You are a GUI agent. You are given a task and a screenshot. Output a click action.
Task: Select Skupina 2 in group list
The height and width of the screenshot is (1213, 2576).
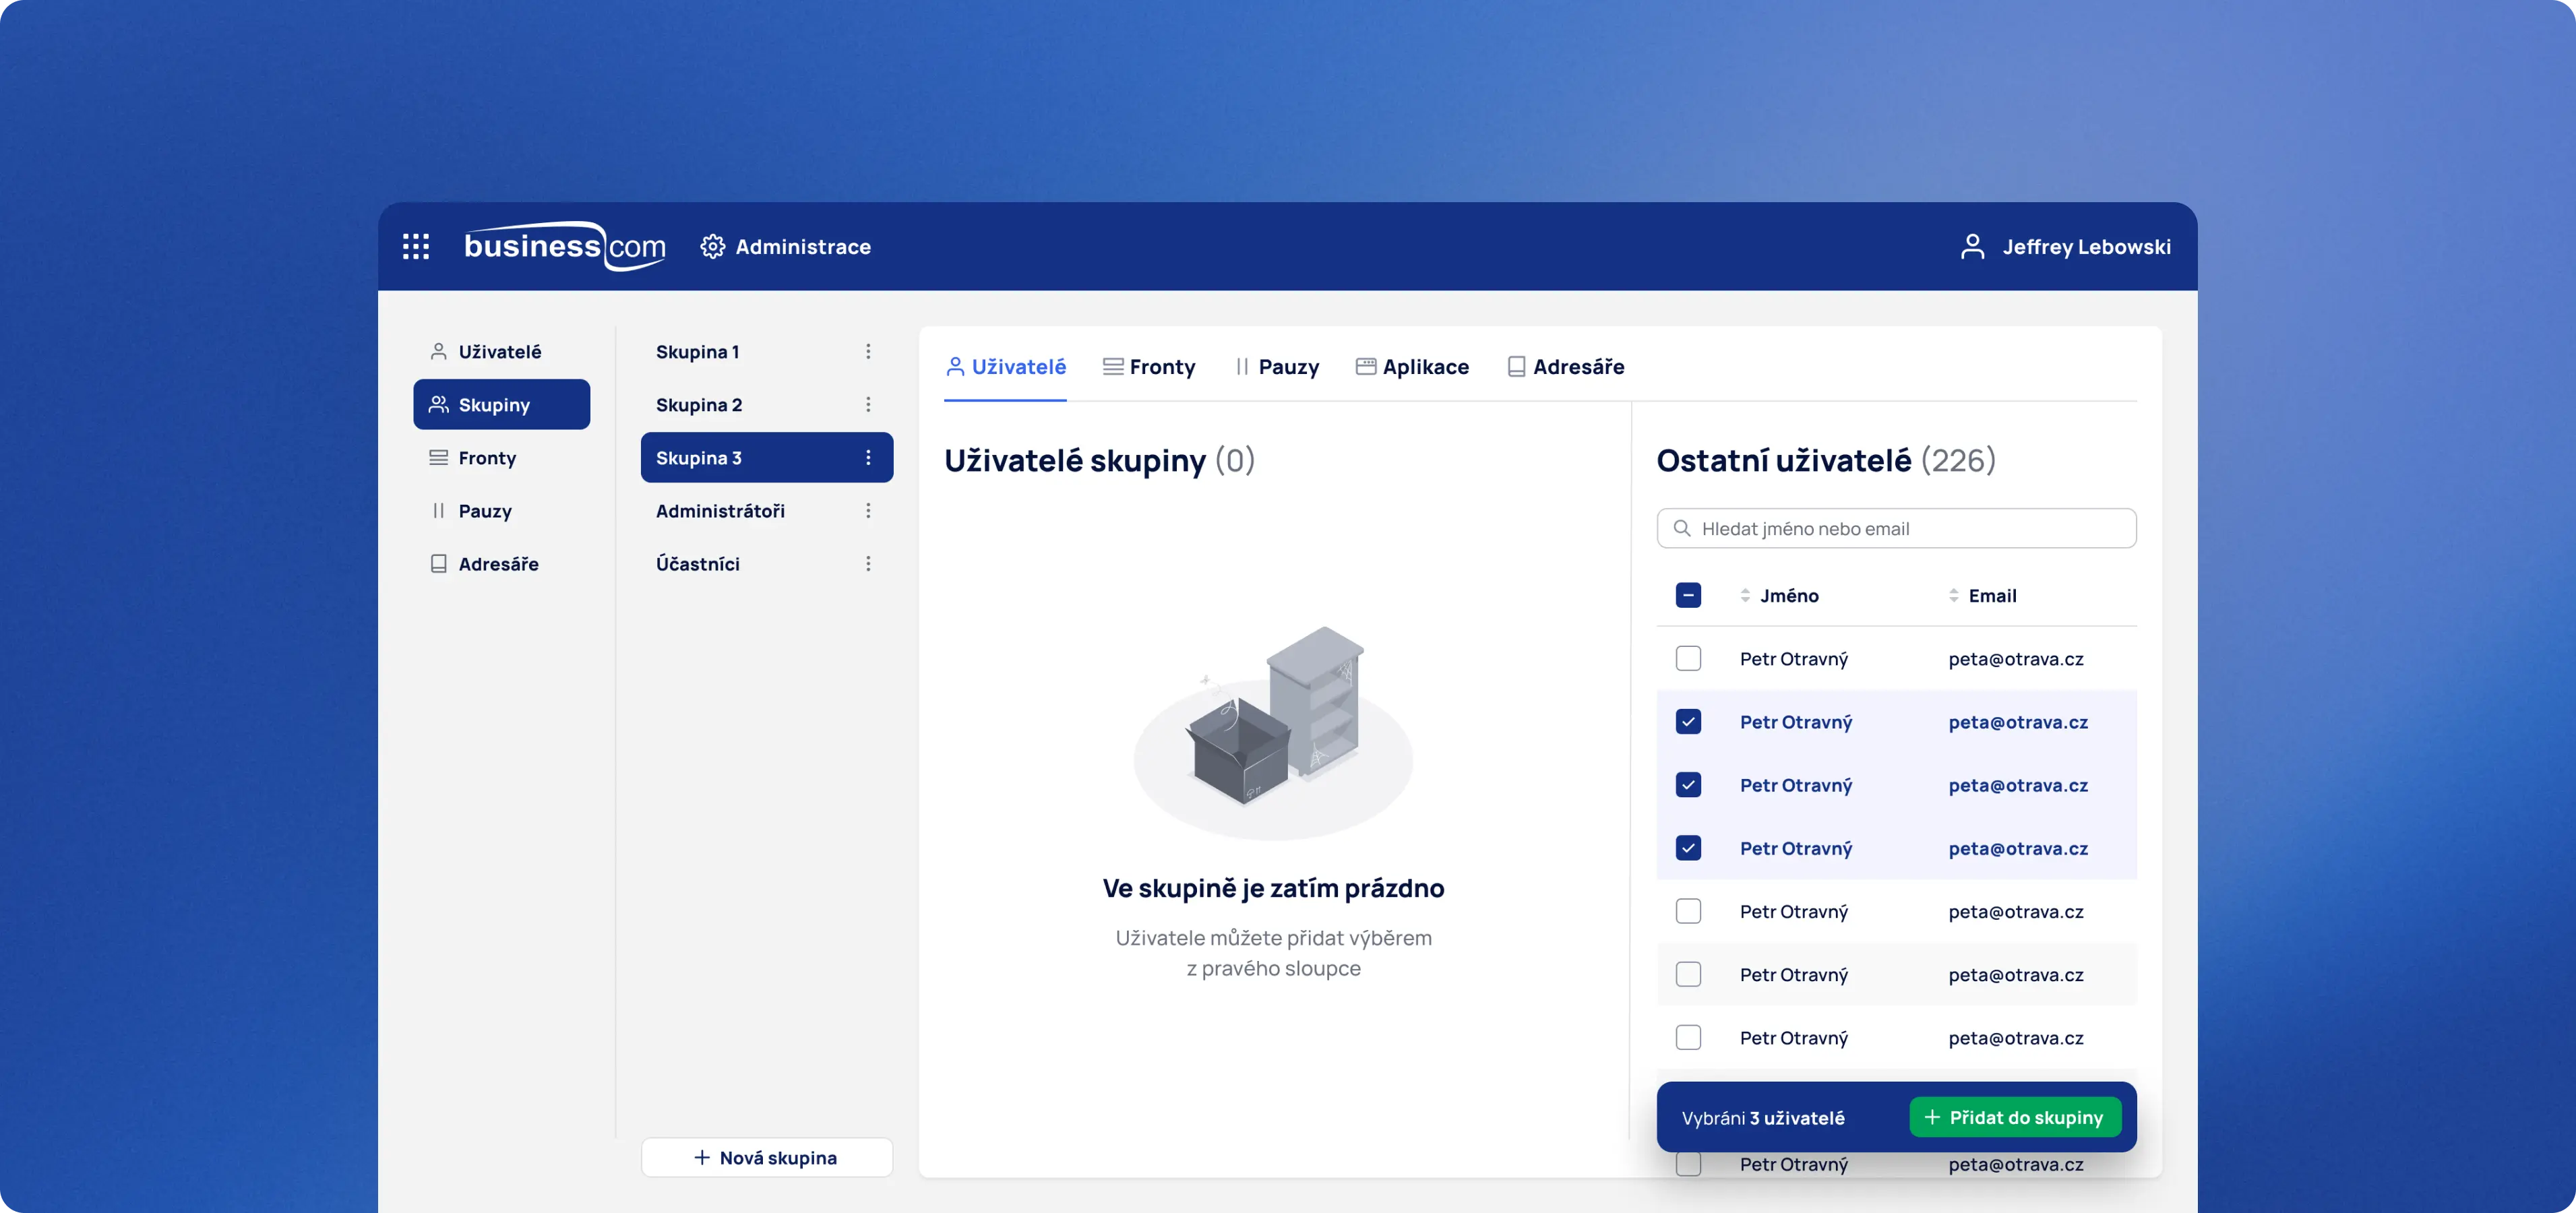pos(766,405)
